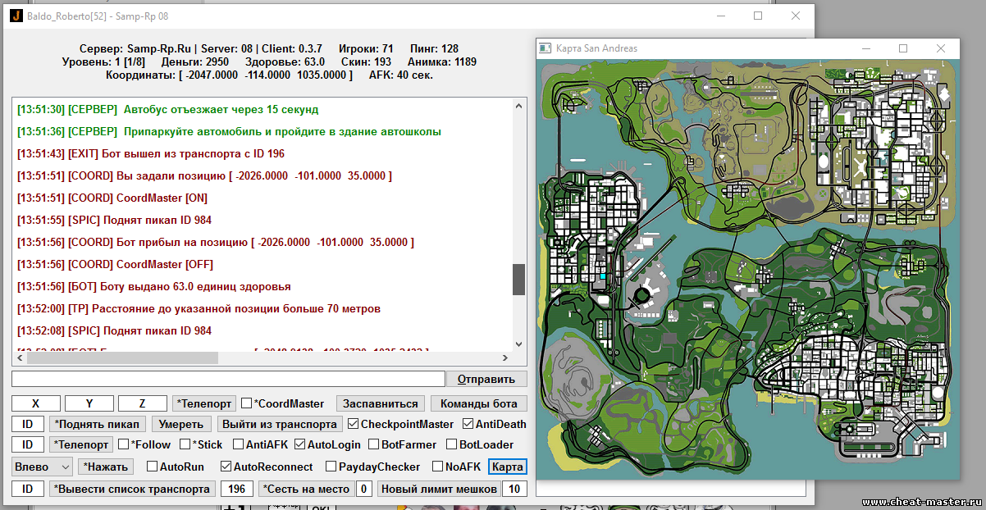Viewport: 986px width, 510px height.
Task: Click the log's vertical scrollbar down arrow
Action: [x=518, y=344]
